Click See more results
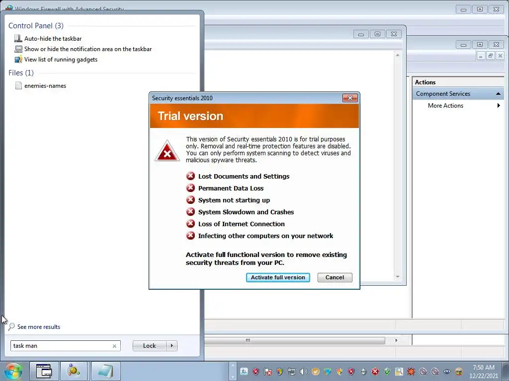509x381 pixels. [x=39, y=327]
